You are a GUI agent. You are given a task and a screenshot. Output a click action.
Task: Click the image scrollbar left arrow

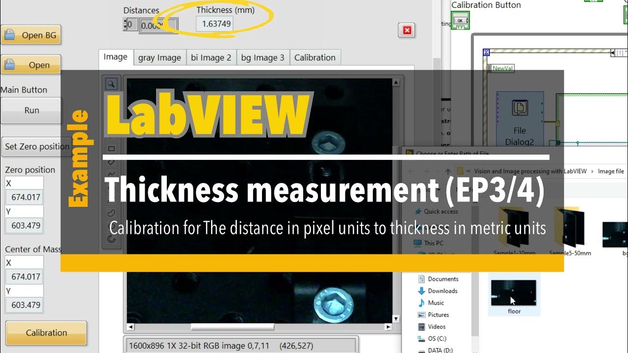coord(131,327)
